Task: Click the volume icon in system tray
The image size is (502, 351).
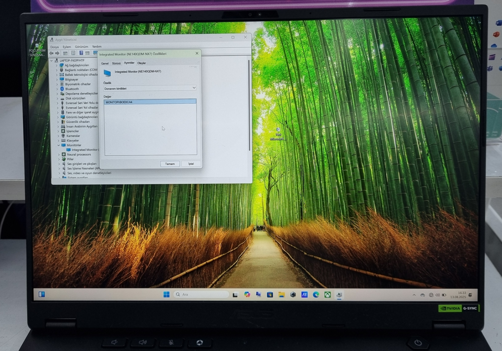Action: 437,295
